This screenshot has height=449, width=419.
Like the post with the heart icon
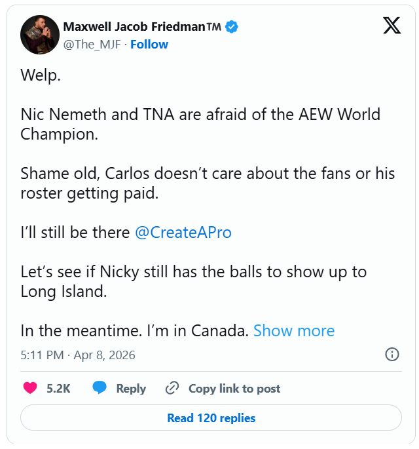(30, 388)
